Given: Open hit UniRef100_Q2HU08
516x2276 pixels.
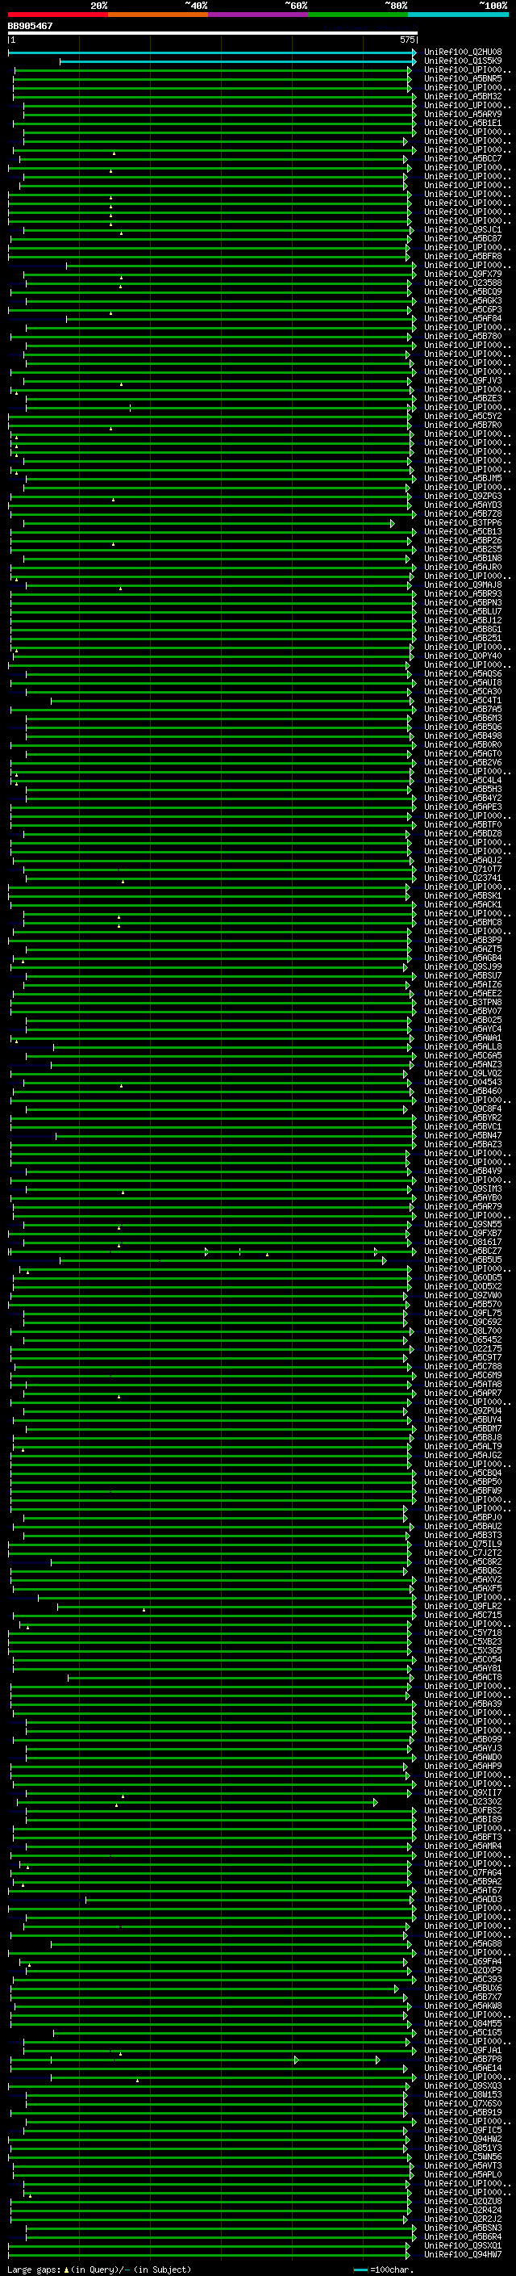Looking at the screenshot, I should coord(463,52).
